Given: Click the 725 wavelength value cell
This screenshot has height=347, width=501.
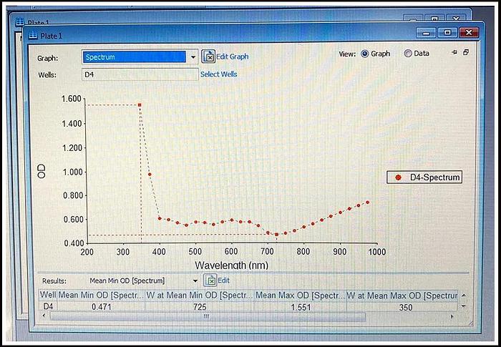Looking at the screenshot, I should point(200,307).
